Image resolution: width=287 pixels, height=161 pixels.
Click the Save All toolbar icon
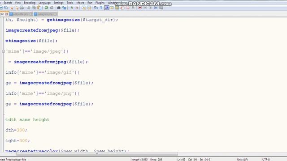click(x=6, y=8)
